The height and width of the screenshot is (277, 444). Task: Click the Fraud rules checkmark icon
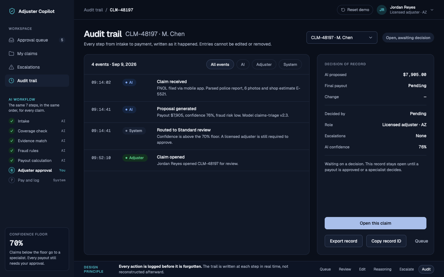coord(12,151)
